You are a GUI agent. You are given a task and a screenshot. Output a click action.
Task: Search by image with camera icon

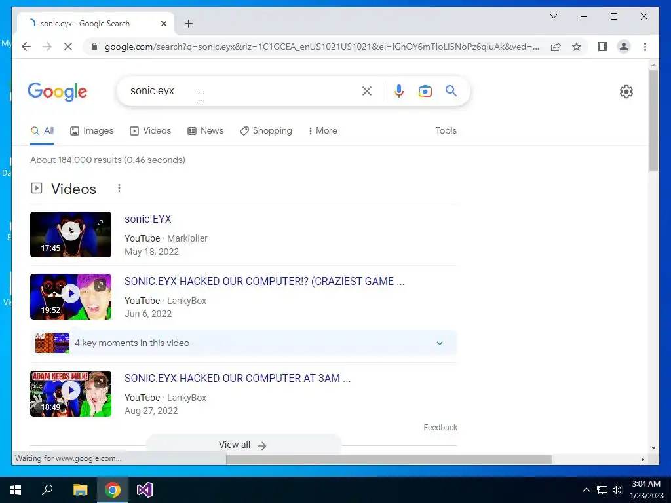425,91
